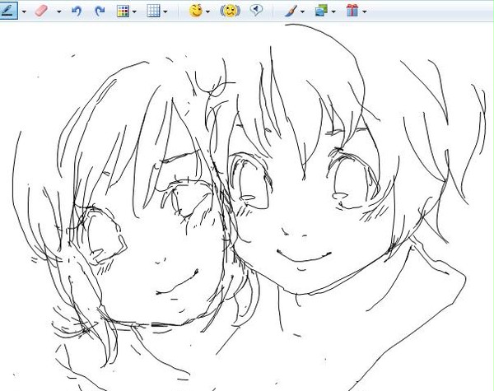Open the paintbrush color scheme icon
This screenshot has height=391, width=494.
click(290, 12)
